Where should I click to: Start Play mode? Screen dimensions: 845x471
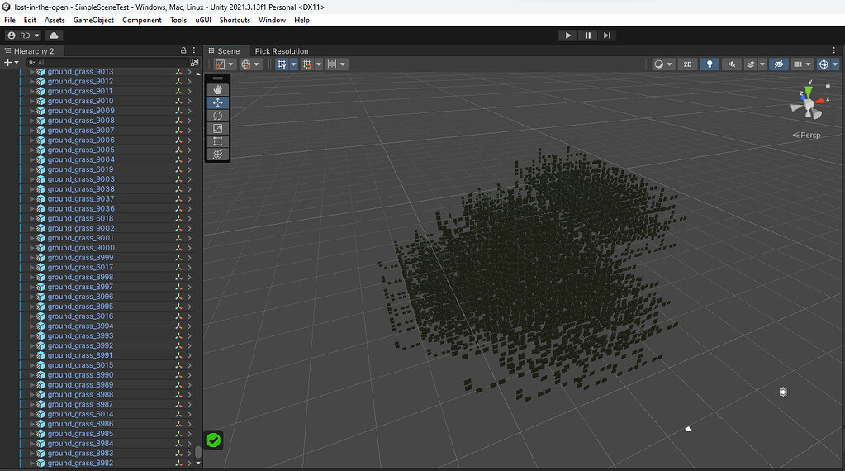point(567,36)
